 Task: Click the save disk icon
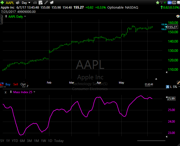(178, 3)
